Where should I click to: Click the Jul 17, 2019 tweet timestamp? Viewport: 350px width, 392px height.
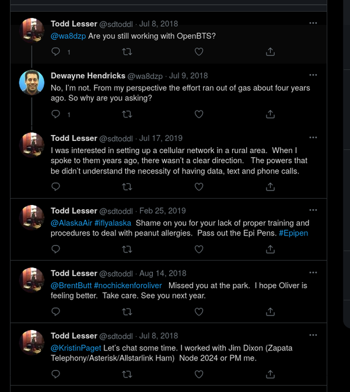coord(160,138)
